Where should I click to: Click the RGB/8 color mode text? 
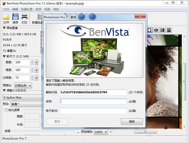click(x=7, y=40)
